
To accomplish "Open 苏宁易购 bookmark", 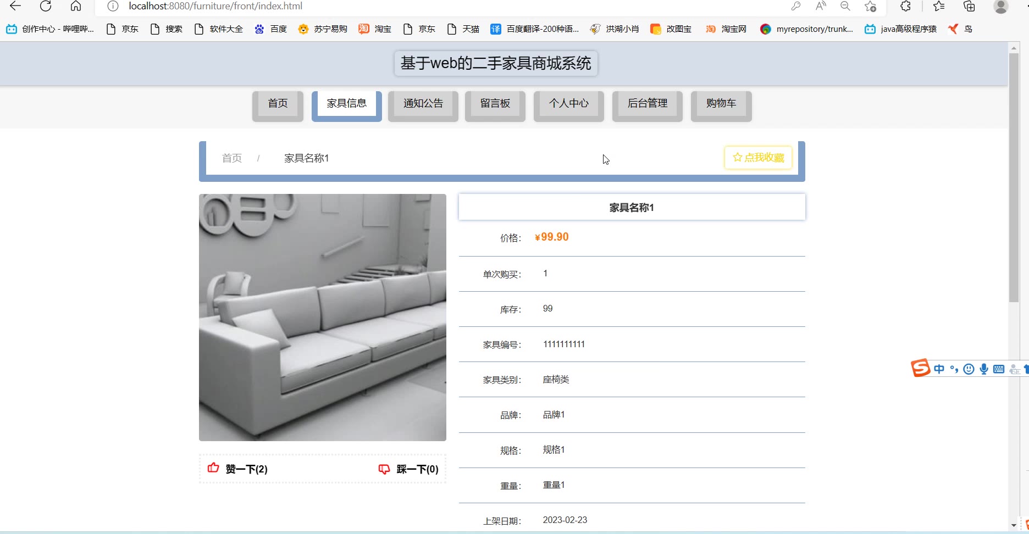I will point(323,29).
